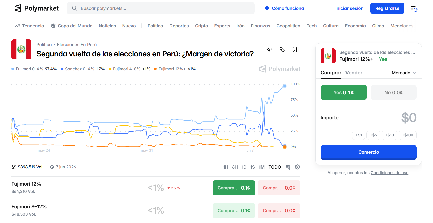
Task: Select No 0.0¢ outcome button
Action: pyautogui.click(x=393, y=92)
